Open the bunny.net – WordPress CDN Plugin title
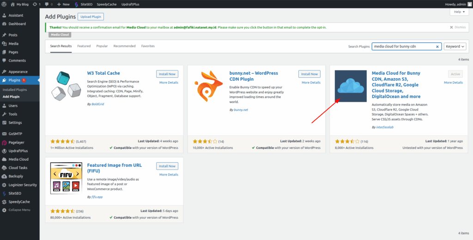This screenshot has width=473, height=240. pyautogui.click(x=254, y=76)
